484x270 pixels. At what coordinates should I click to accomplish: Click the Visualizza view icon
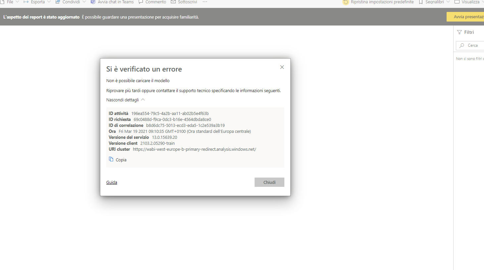coord(457,2)
